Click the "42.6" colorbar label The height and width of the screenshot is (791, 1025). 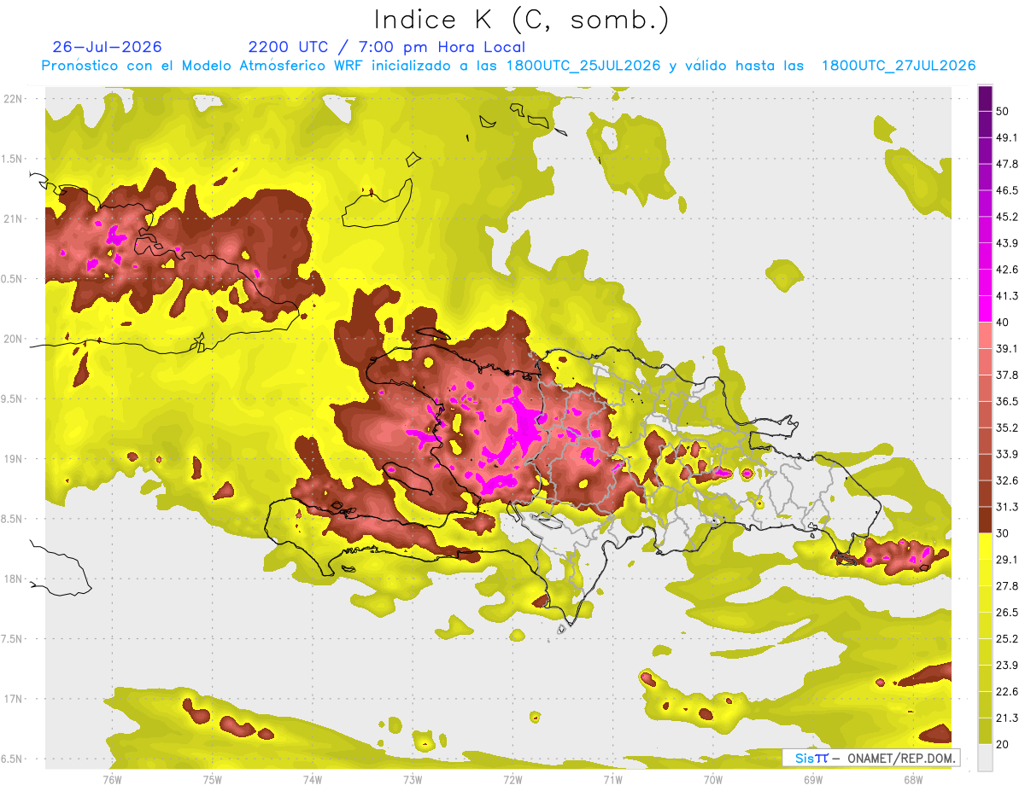pyautogui.click(x=1007, y=270)
